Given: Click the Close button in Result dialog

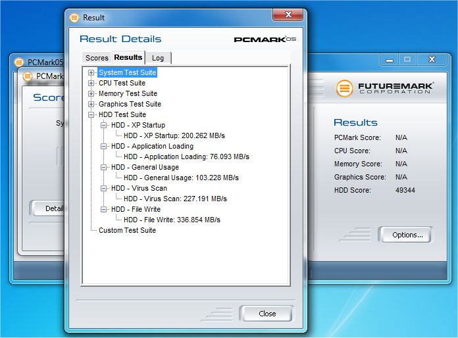Looking at the screenshot, I should tap(267, 314).
